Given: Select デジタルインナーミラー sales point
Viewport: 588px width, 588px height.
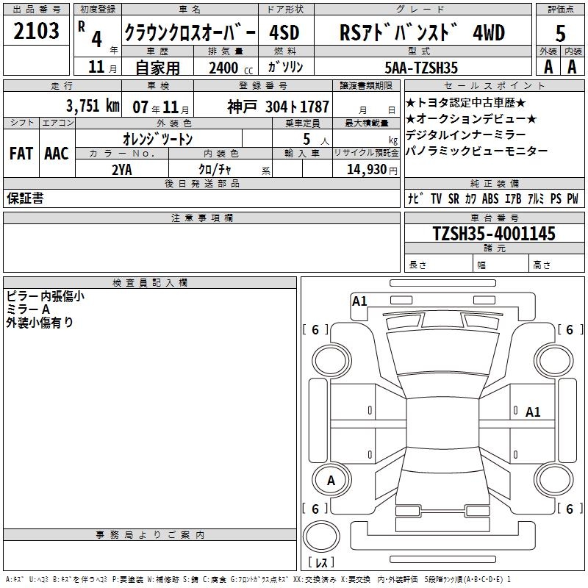Looking at the screenshot, I should pos(466,135).
